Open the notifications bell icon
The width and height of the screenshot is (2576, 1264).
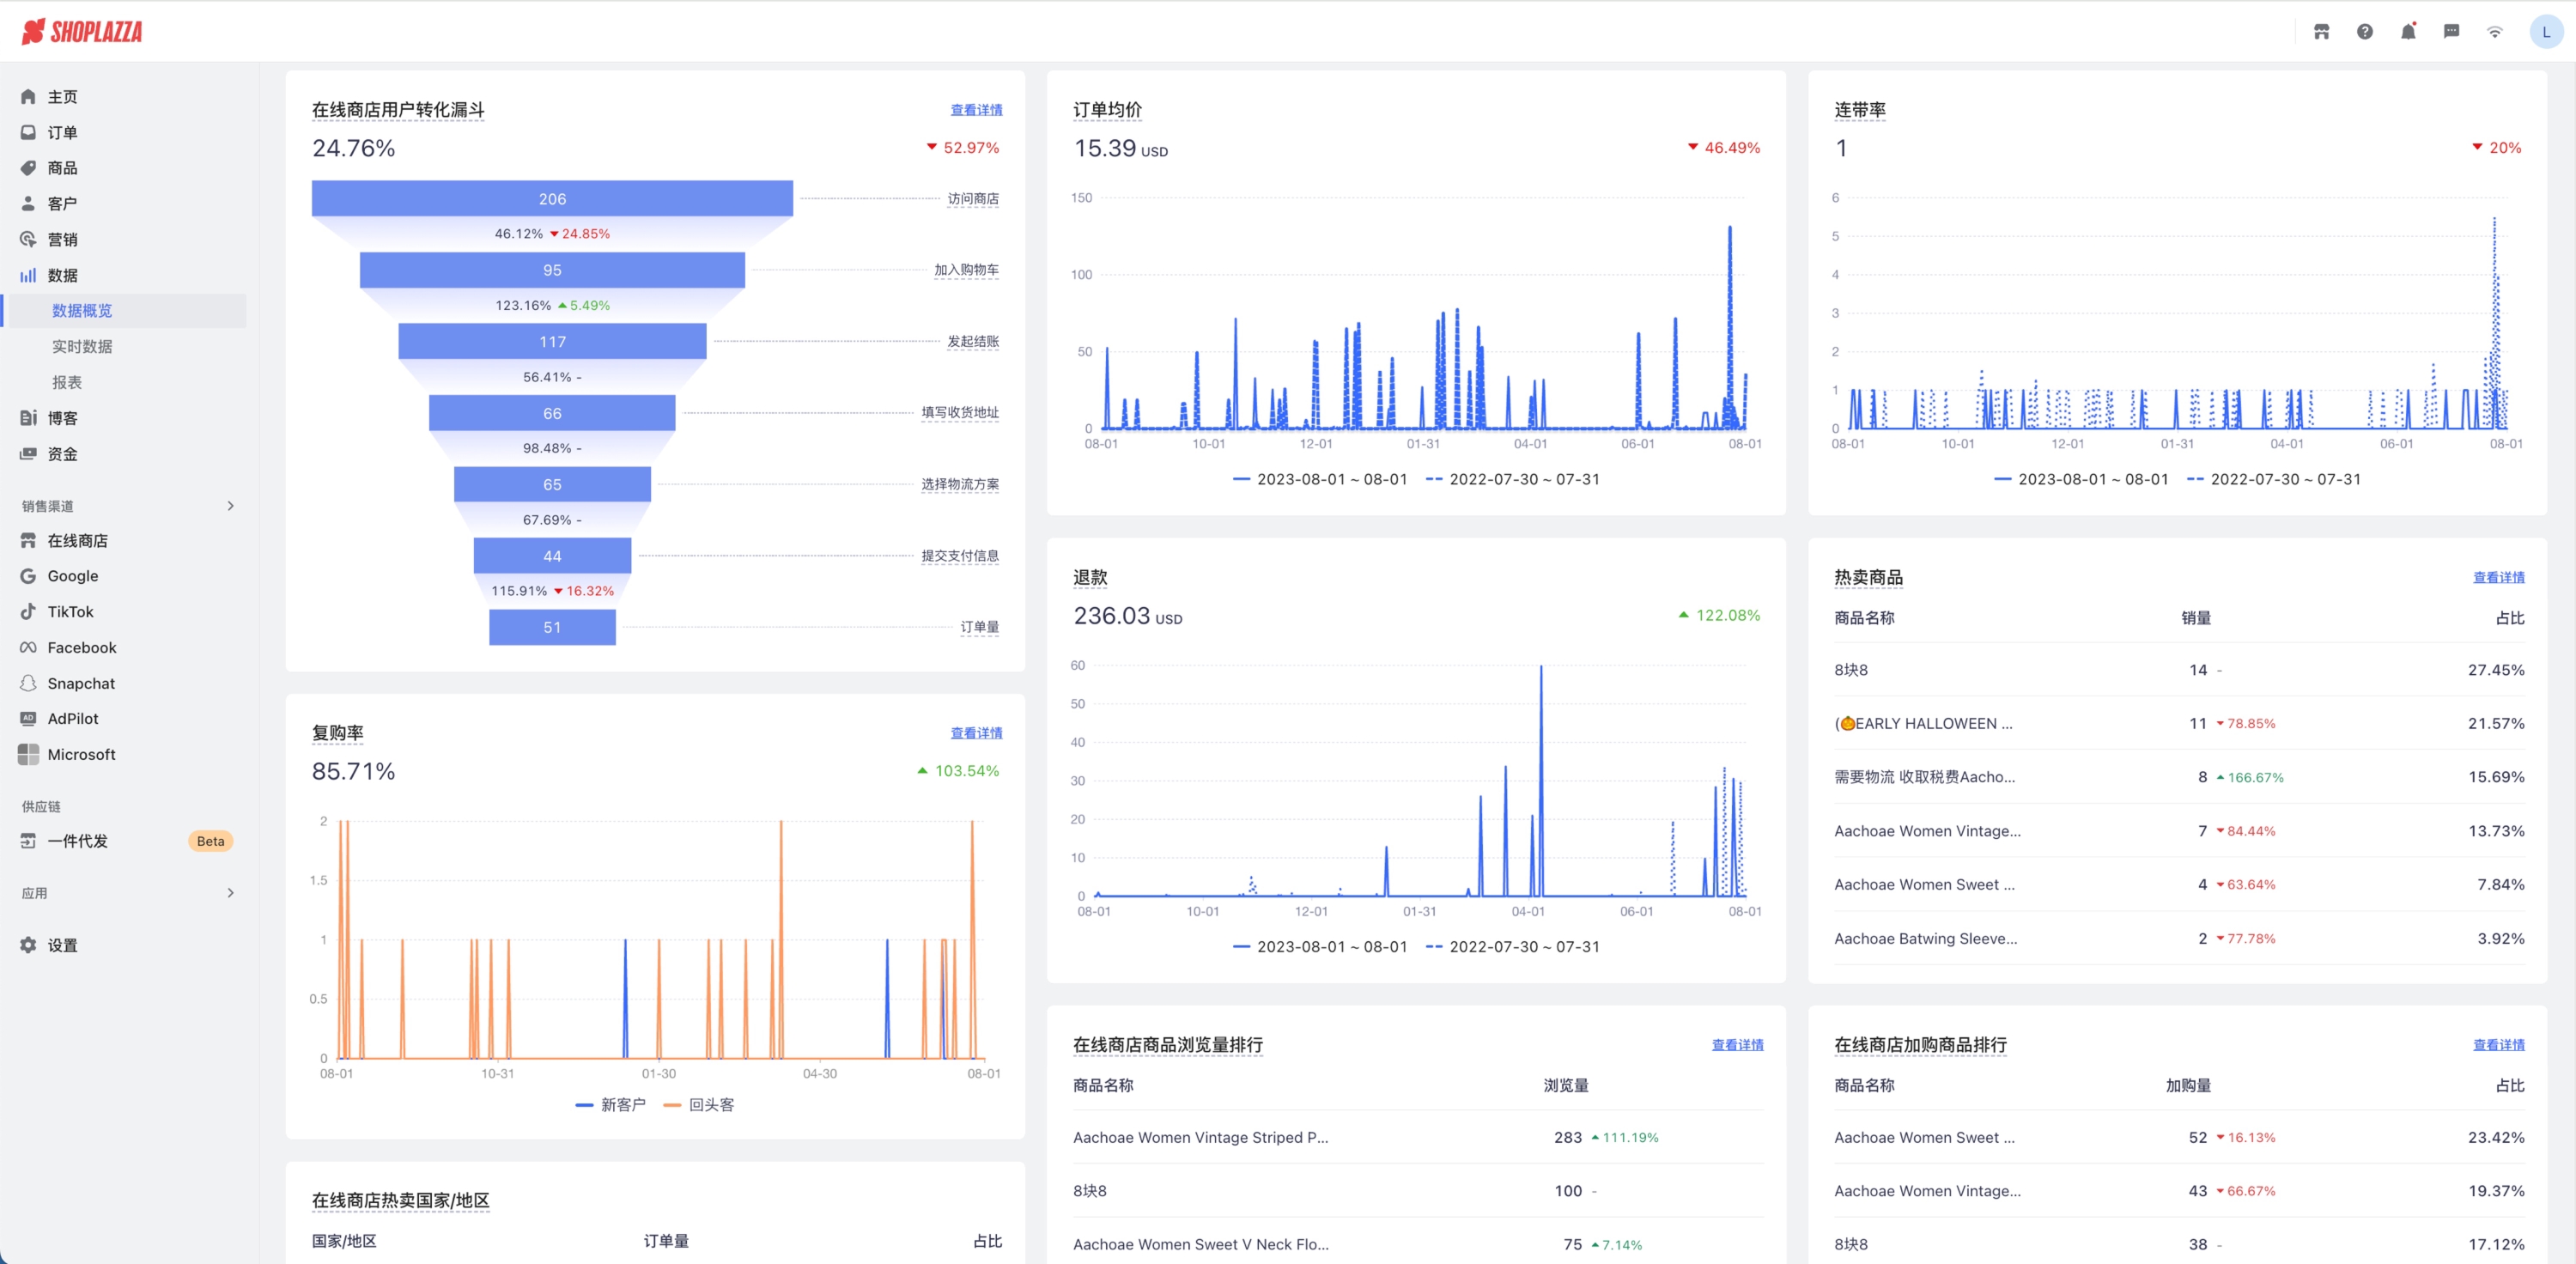2408,32
